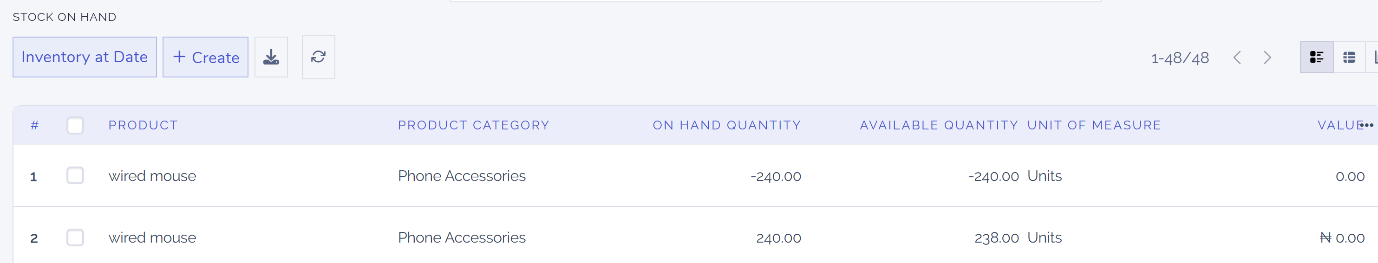Sort by Product Category column header
The width and height of the screenshot is (1378, 263).
(x=473, y=126)
